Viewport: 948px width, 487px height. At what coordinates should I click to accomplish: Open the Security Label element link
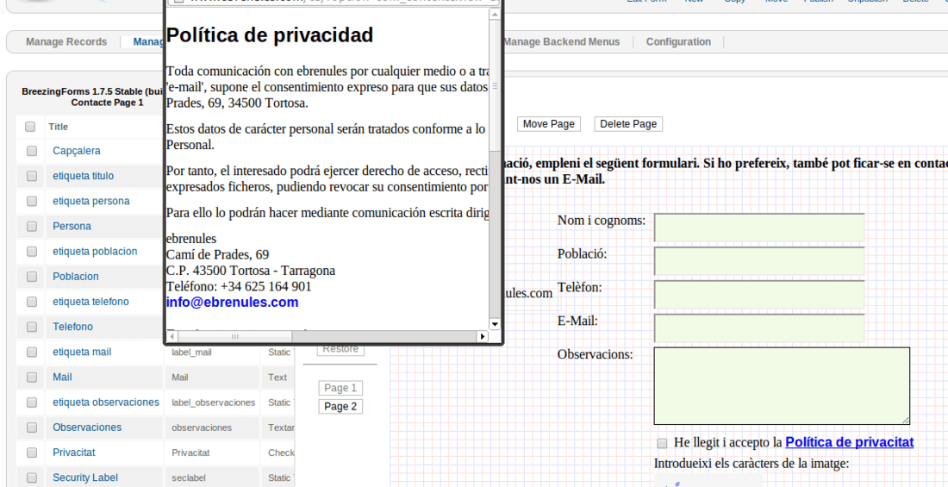pos(85,478)
